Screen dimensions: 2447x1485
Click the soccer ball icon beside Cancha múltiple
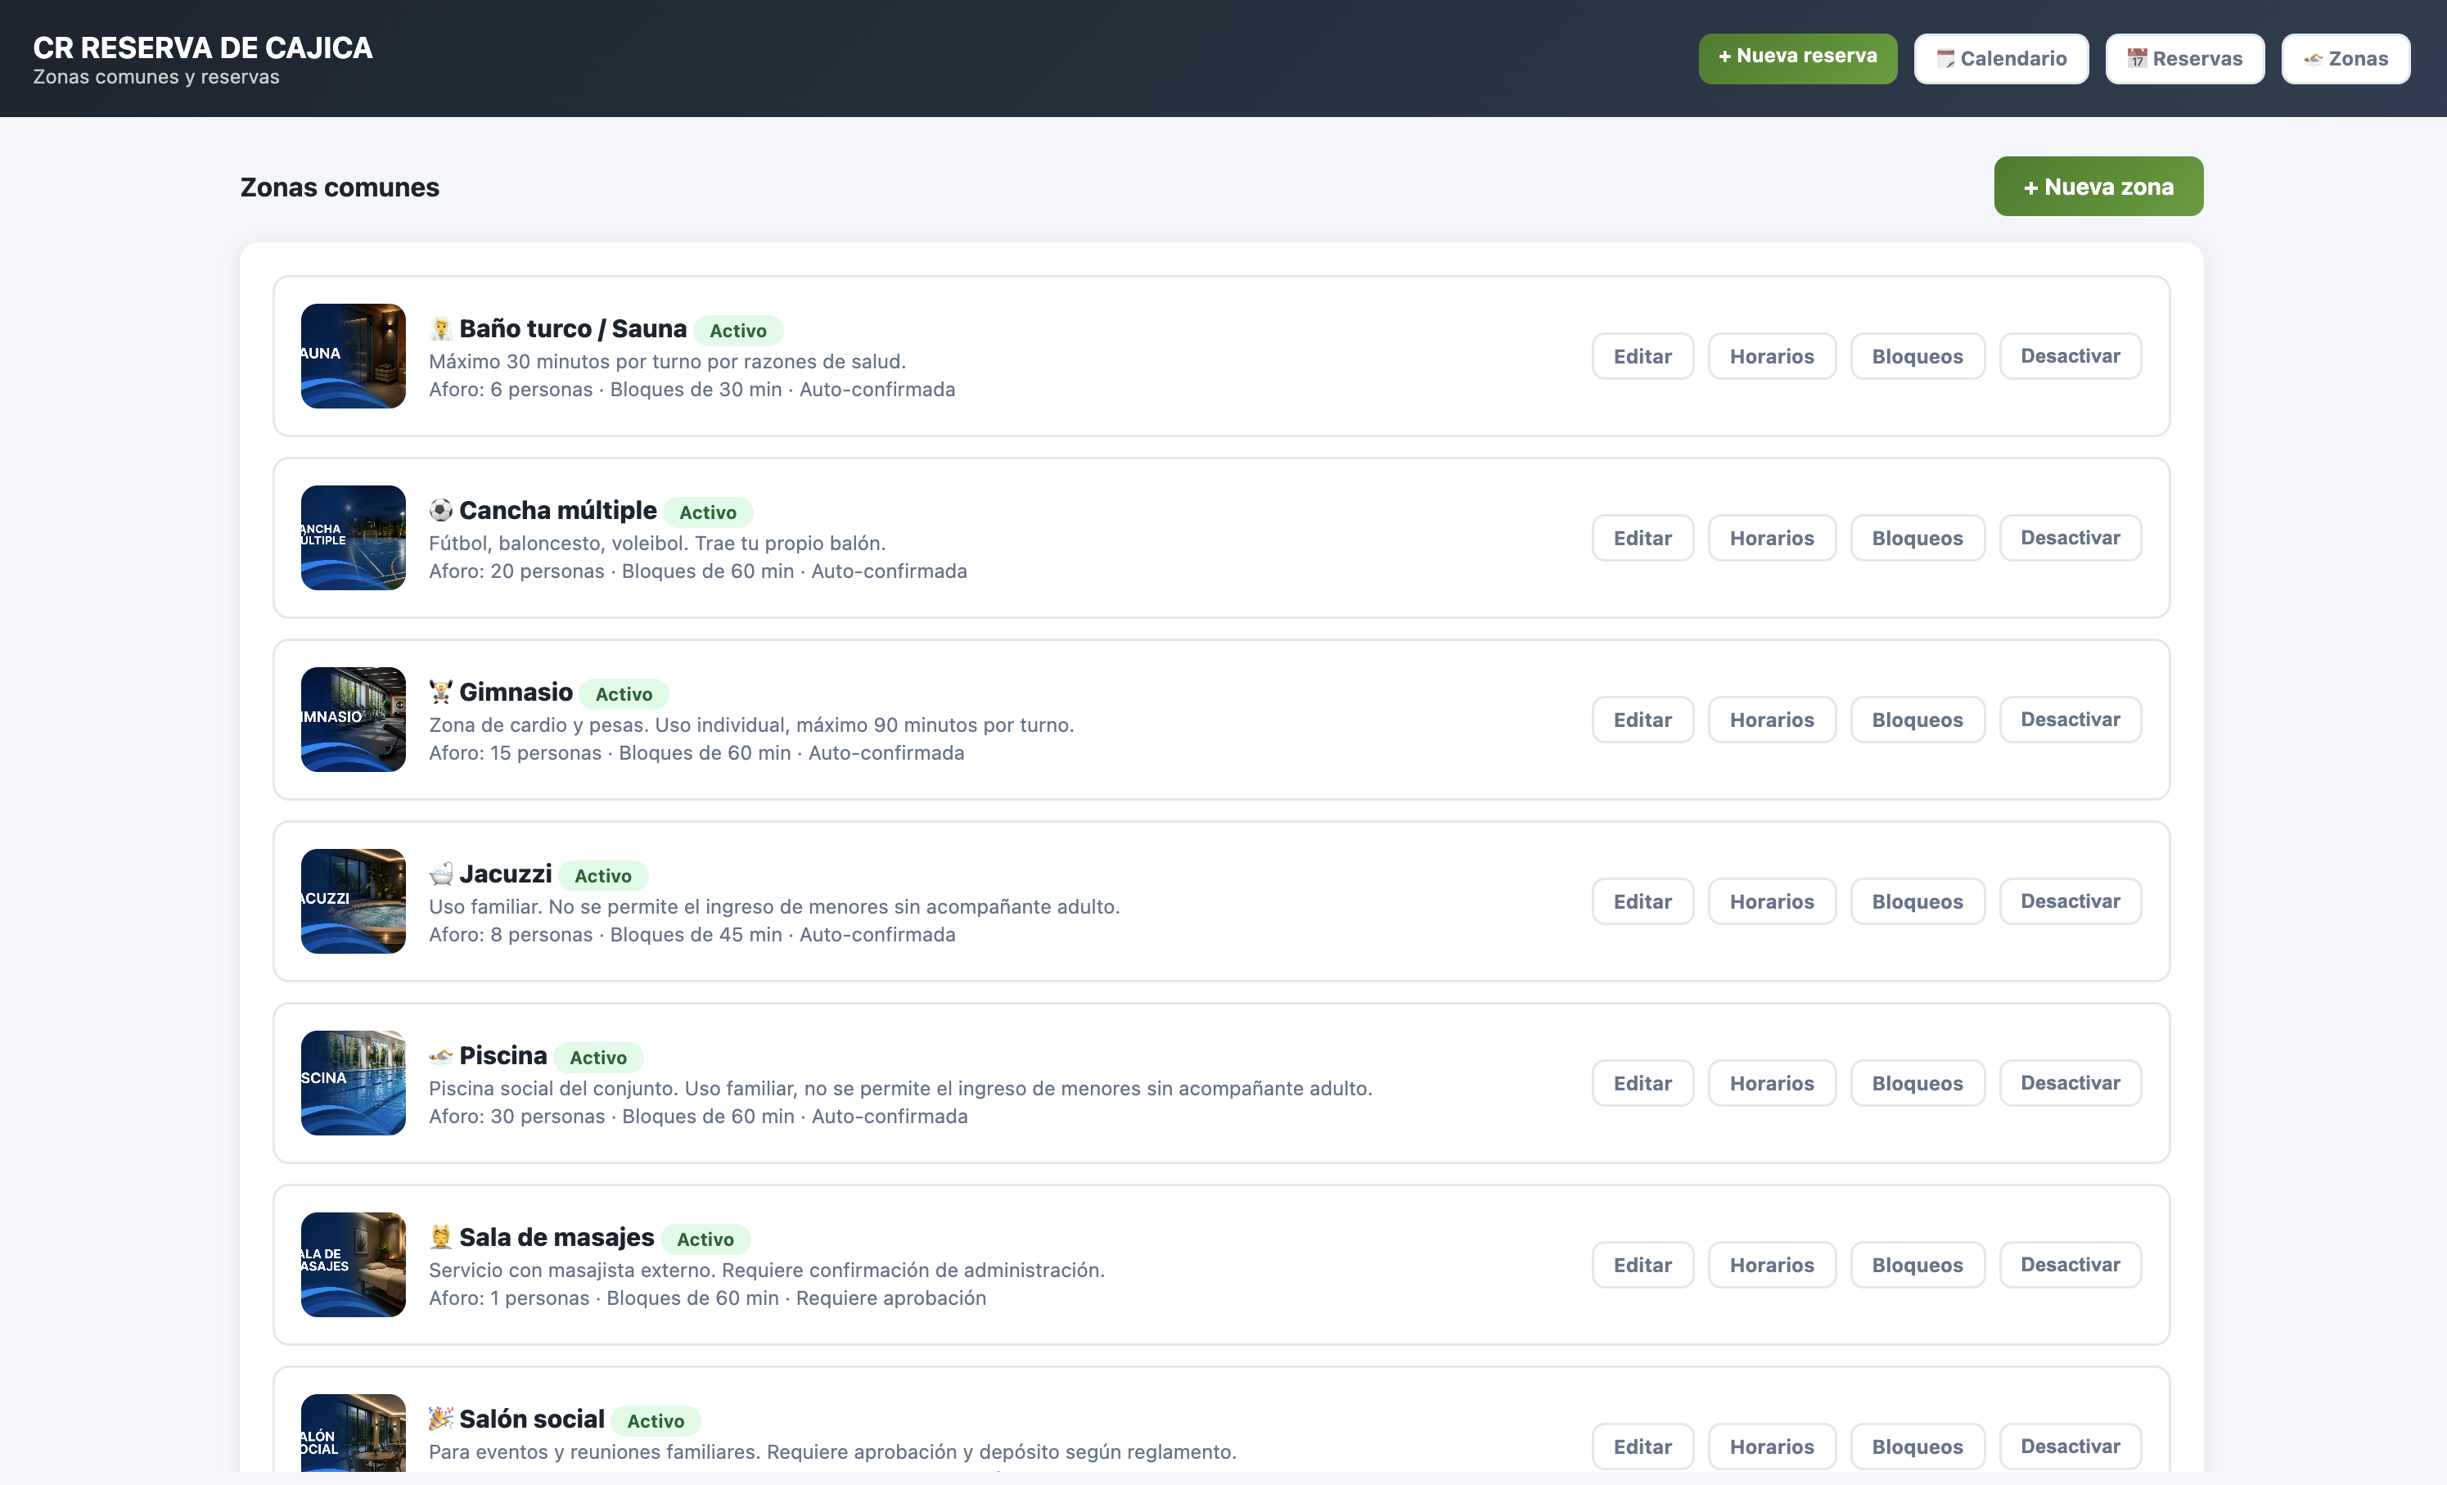441,511
